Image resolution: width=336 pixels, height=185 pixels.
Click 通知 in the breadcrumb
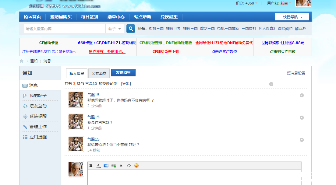34,61
